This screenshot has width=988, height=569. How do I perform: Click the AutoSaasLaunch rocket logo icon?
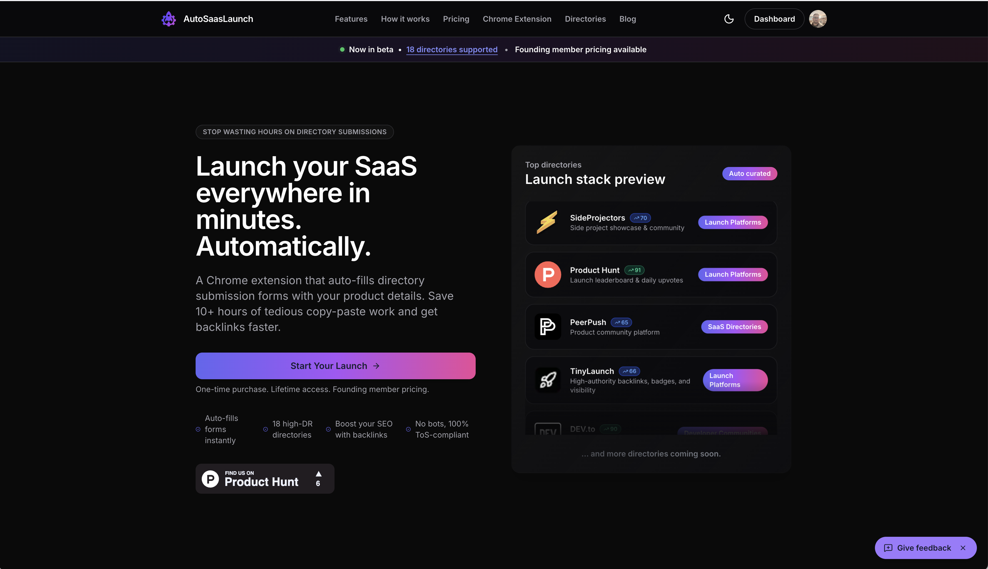coord(168,19)
